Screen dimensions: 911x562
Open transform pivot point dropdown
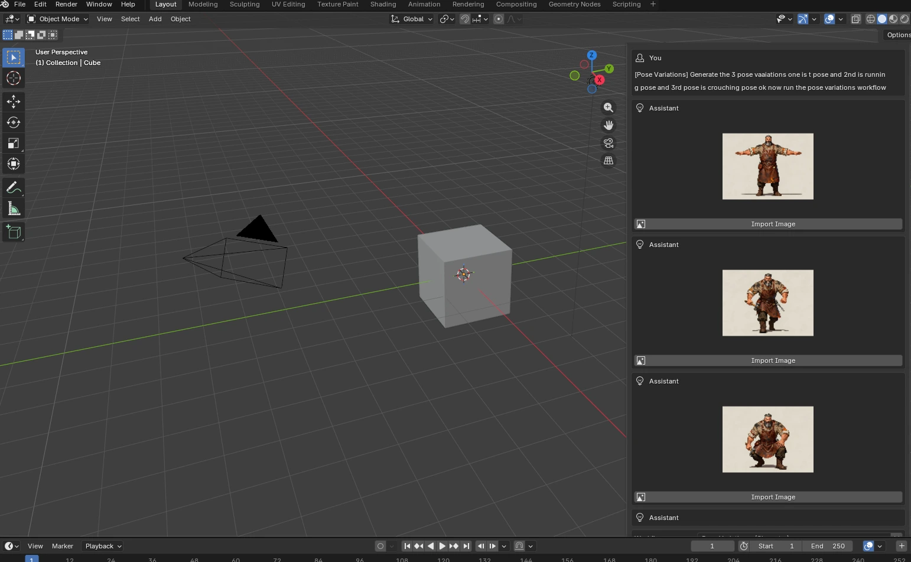[x=447, y=19]
